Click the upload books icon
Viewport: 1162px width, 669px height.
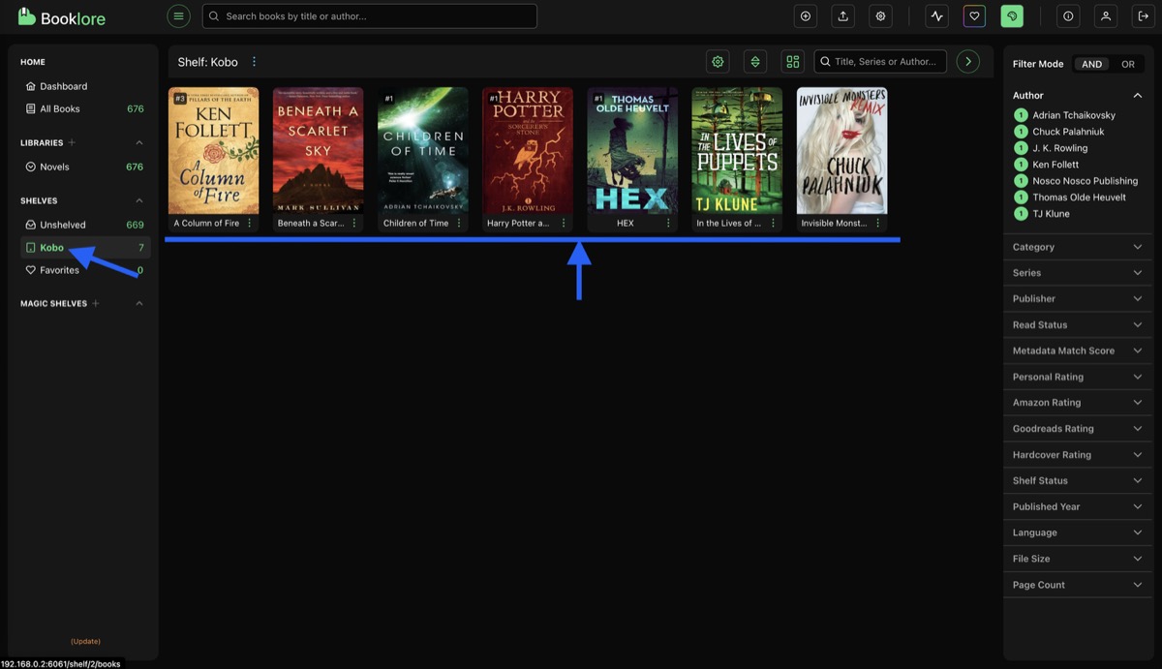(842, 15)
